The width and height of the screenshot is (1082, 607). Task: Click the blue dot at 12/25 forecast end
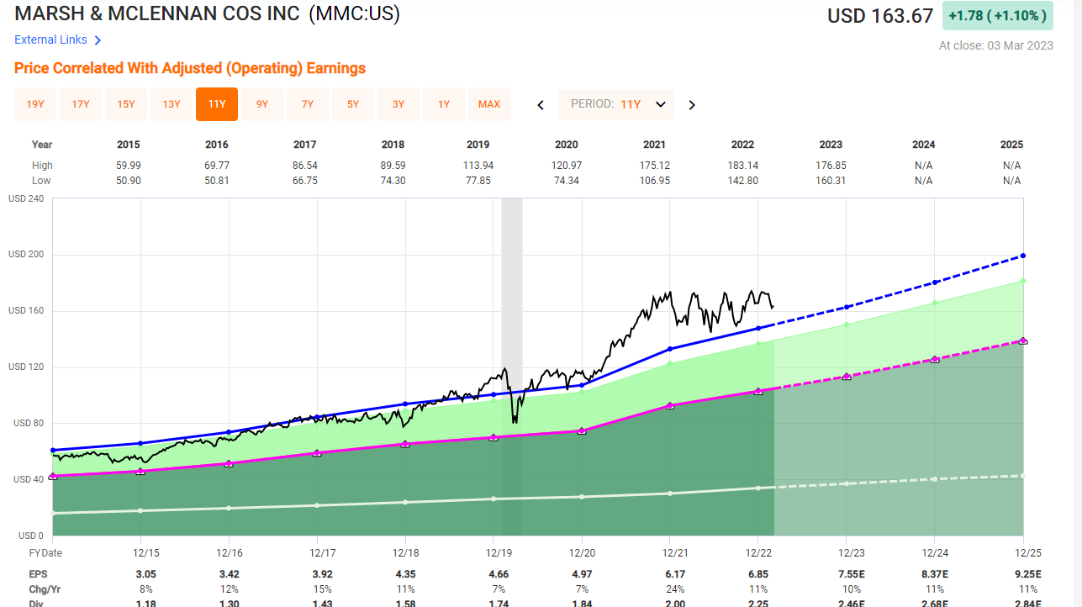click(x=1022, y=256)
